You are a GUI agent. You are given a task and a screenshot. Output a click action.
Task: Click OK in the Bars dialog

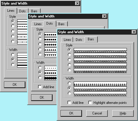coord(71,113)
